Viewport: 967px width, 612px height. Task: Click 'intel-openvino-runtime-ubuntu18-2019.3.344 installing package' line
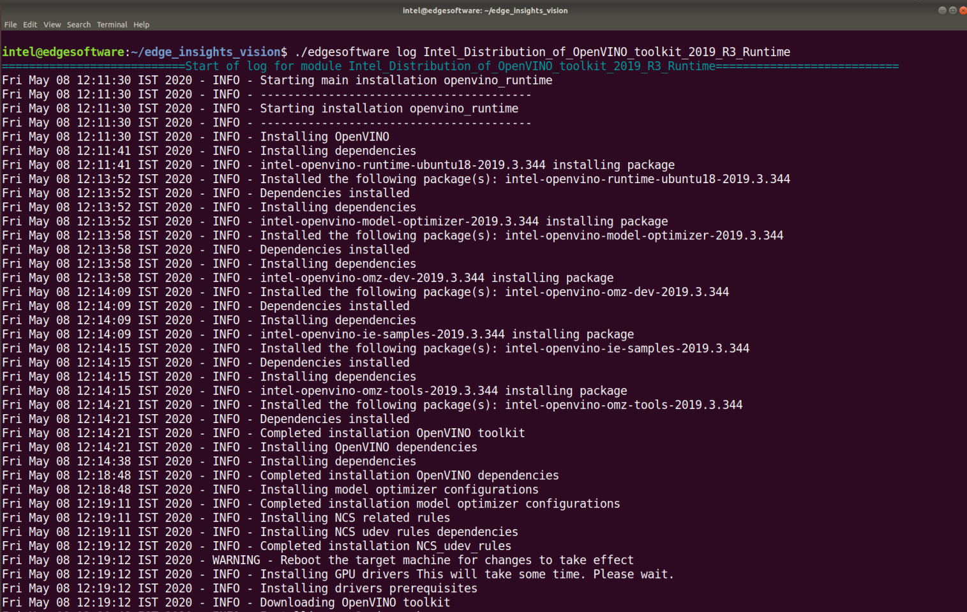[338, 164]
